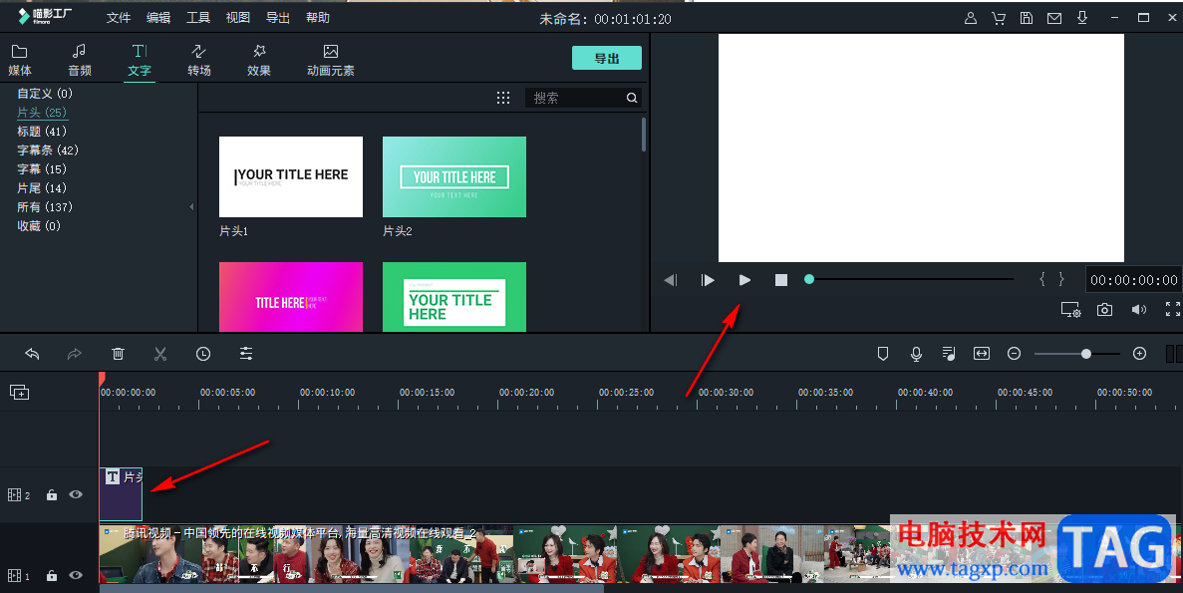
Task: Select the 片头 (25) category
Action: [42, 113]
